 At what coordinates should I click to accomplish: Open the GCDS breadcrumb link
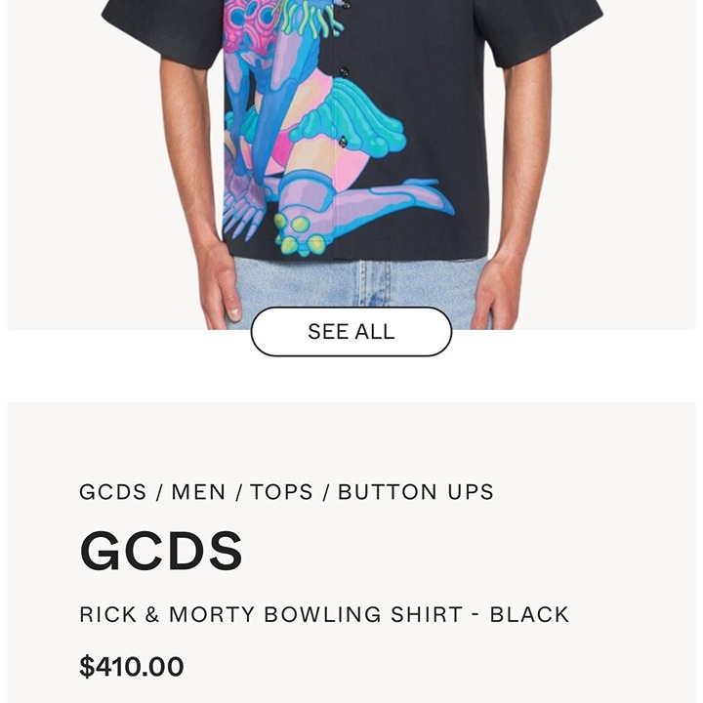[x=113, y=492]
